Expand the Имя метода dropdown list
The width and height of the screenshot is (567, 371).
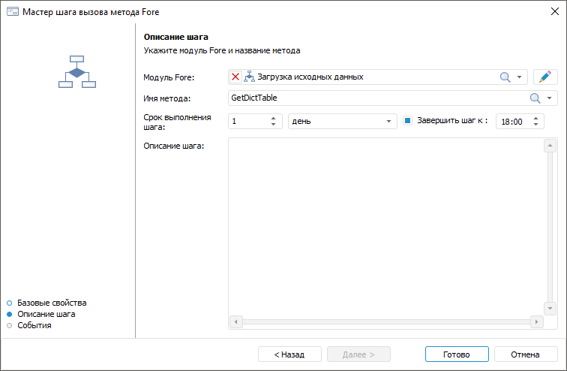(550, 98)
